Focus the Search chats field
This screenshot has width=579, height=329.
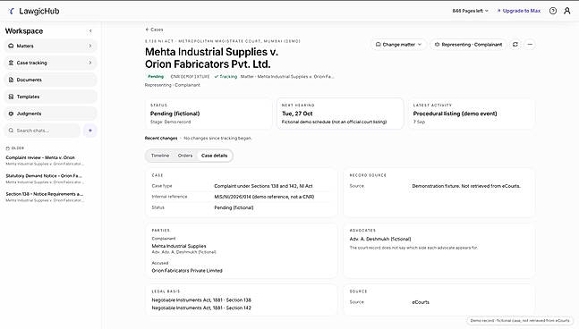click(x=42, y=131)
